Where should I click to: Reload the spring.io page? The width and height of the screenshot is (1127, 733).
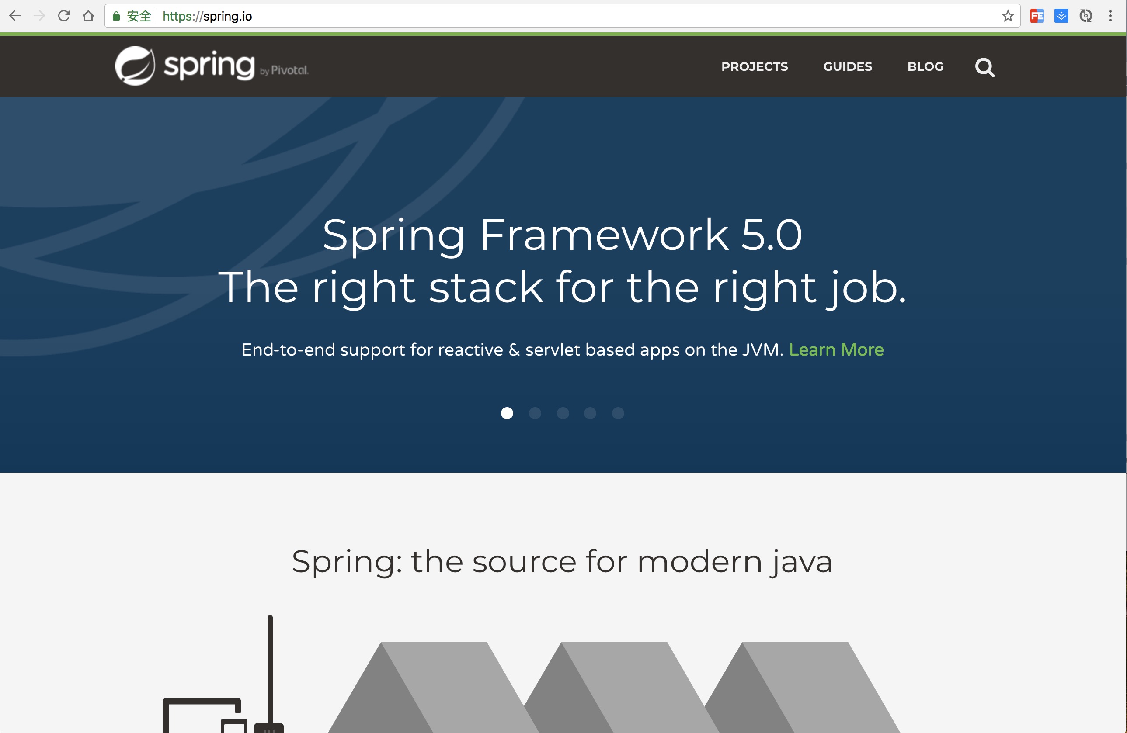(64, 16)
